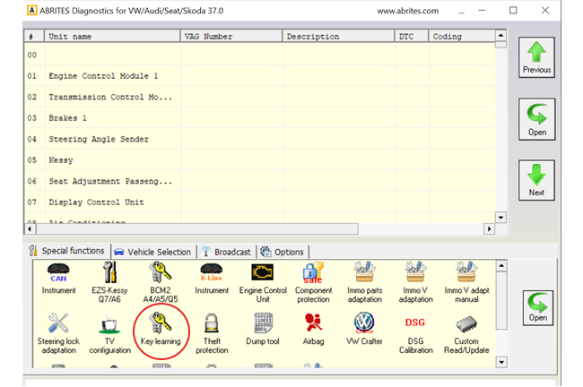Switch to Options tab
Screen dimensions: 583x387
point(283,253)
